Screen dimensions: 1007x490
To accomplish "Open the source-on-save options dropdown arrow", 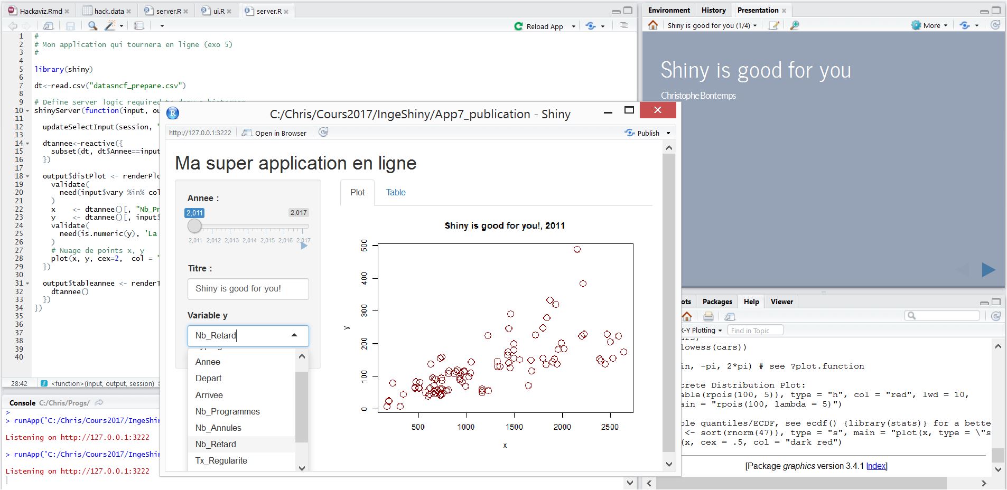I will point(162,26).
